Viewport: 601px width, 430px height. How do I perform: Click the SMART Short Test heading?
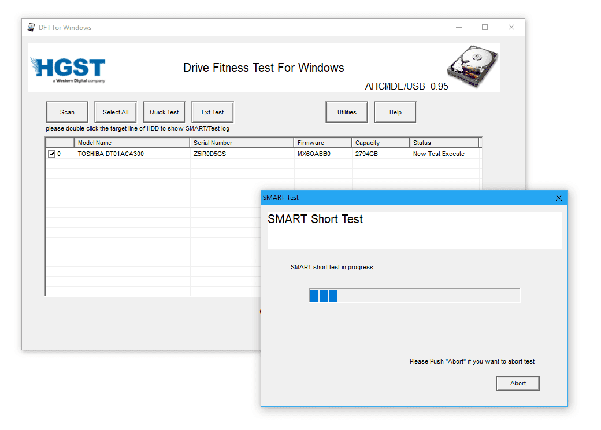click(x=315, y=219)
